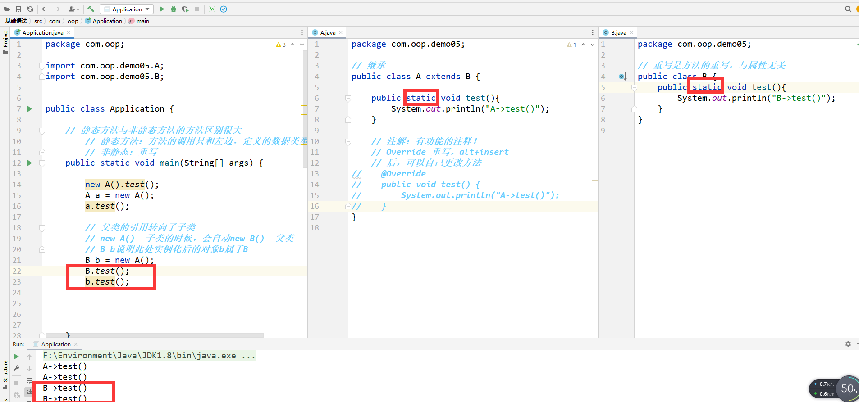Click the up arrow in the Run console sidebar
859x402 pixels.
coord(29,357)
